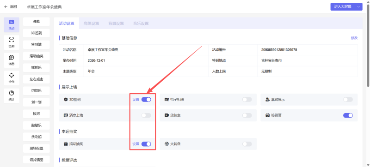Click activity number 2090659212851326978
This screenshot has width=370, height=167.
(x=279, y=50)
